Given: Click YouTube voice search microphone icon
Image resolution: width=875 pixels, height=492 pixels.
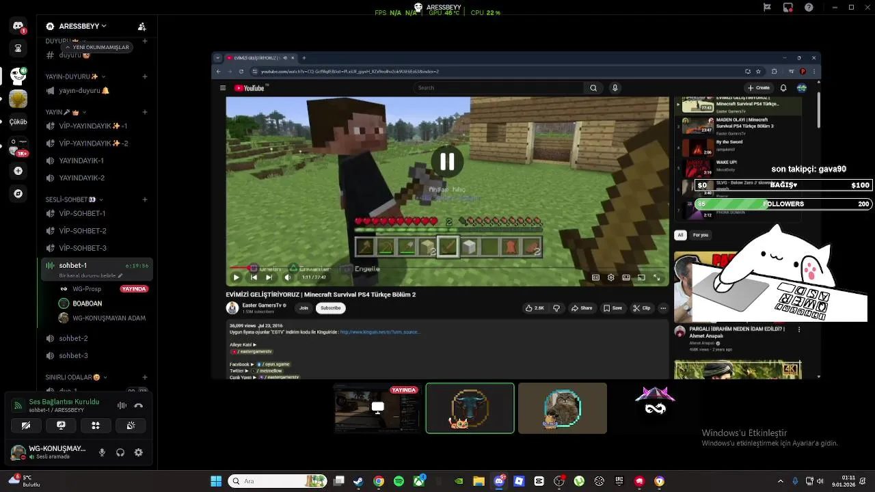Looking at the screenshot, I should click(x=615, y=87).
